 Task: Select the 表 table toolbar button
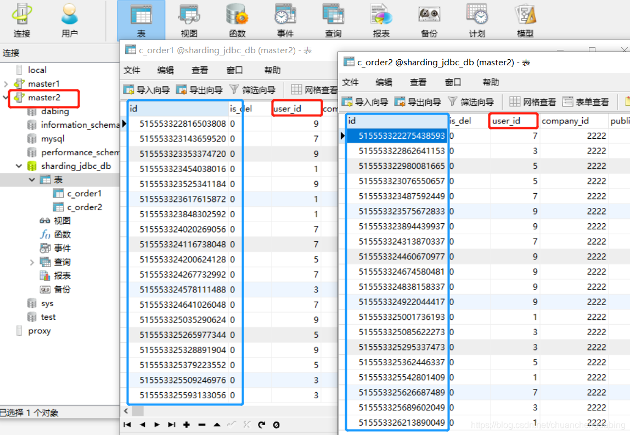[x=141, y=20]
